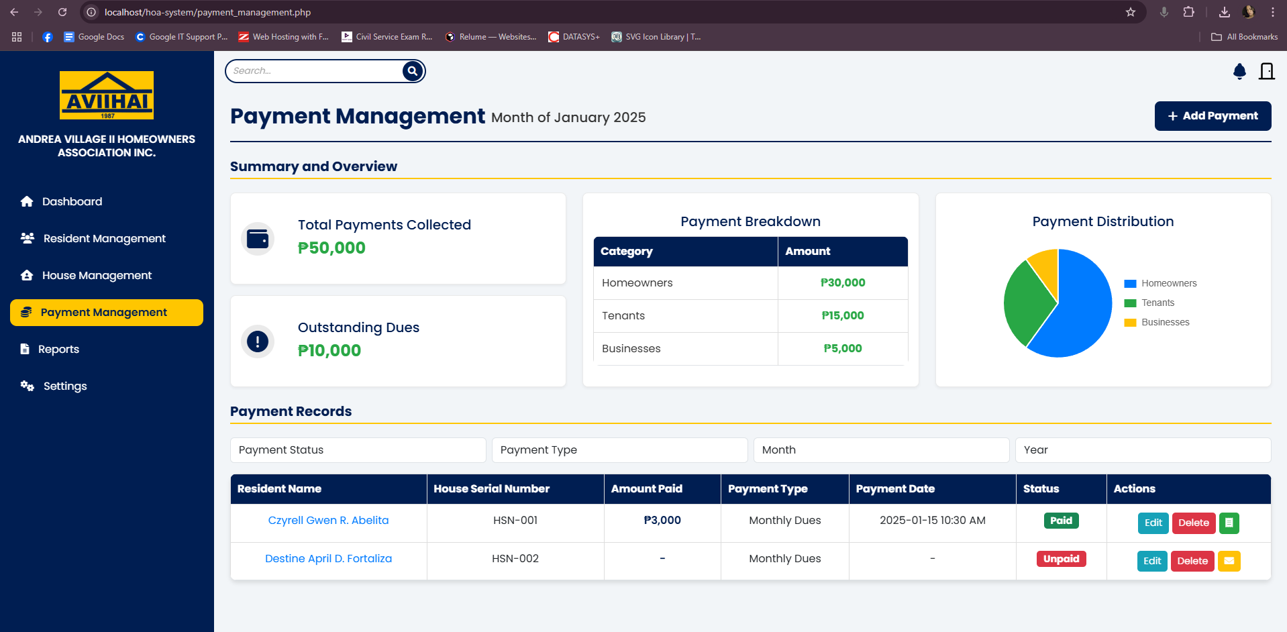Expand the Year filter dropdown
This screenshot has width=1287, height=632.
(1143, 450)
